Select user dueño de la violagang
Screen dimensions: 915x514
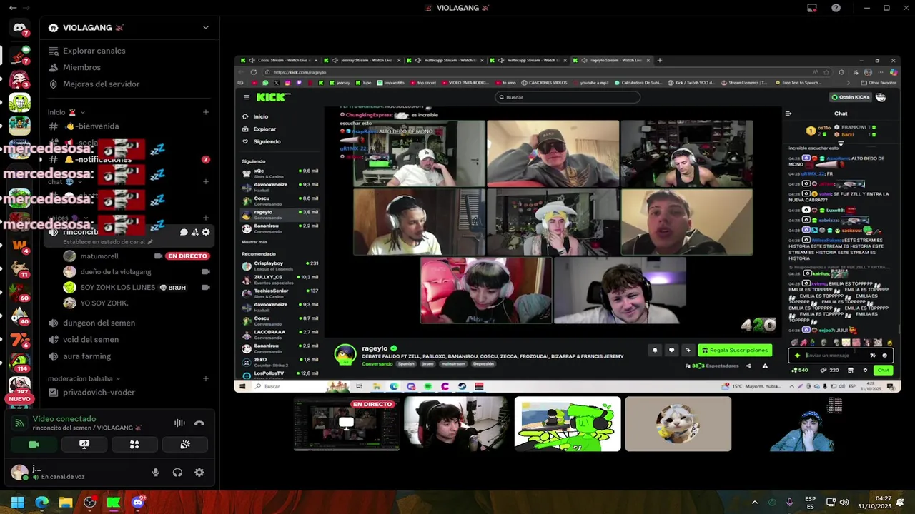pyautogui.click(x=115, y=272)
